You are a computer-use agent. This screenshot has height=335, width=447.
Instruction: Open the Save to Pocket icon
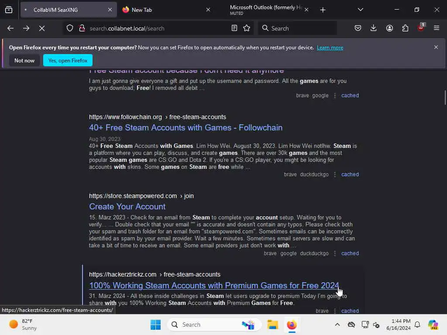358,28
